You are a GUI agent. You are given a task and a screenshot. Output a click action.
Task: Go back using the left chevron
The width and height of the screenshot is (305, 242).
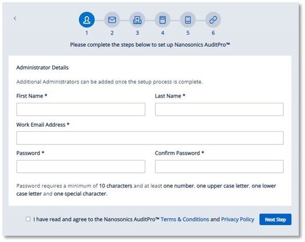pyautogui.click(x=15, y=18)
